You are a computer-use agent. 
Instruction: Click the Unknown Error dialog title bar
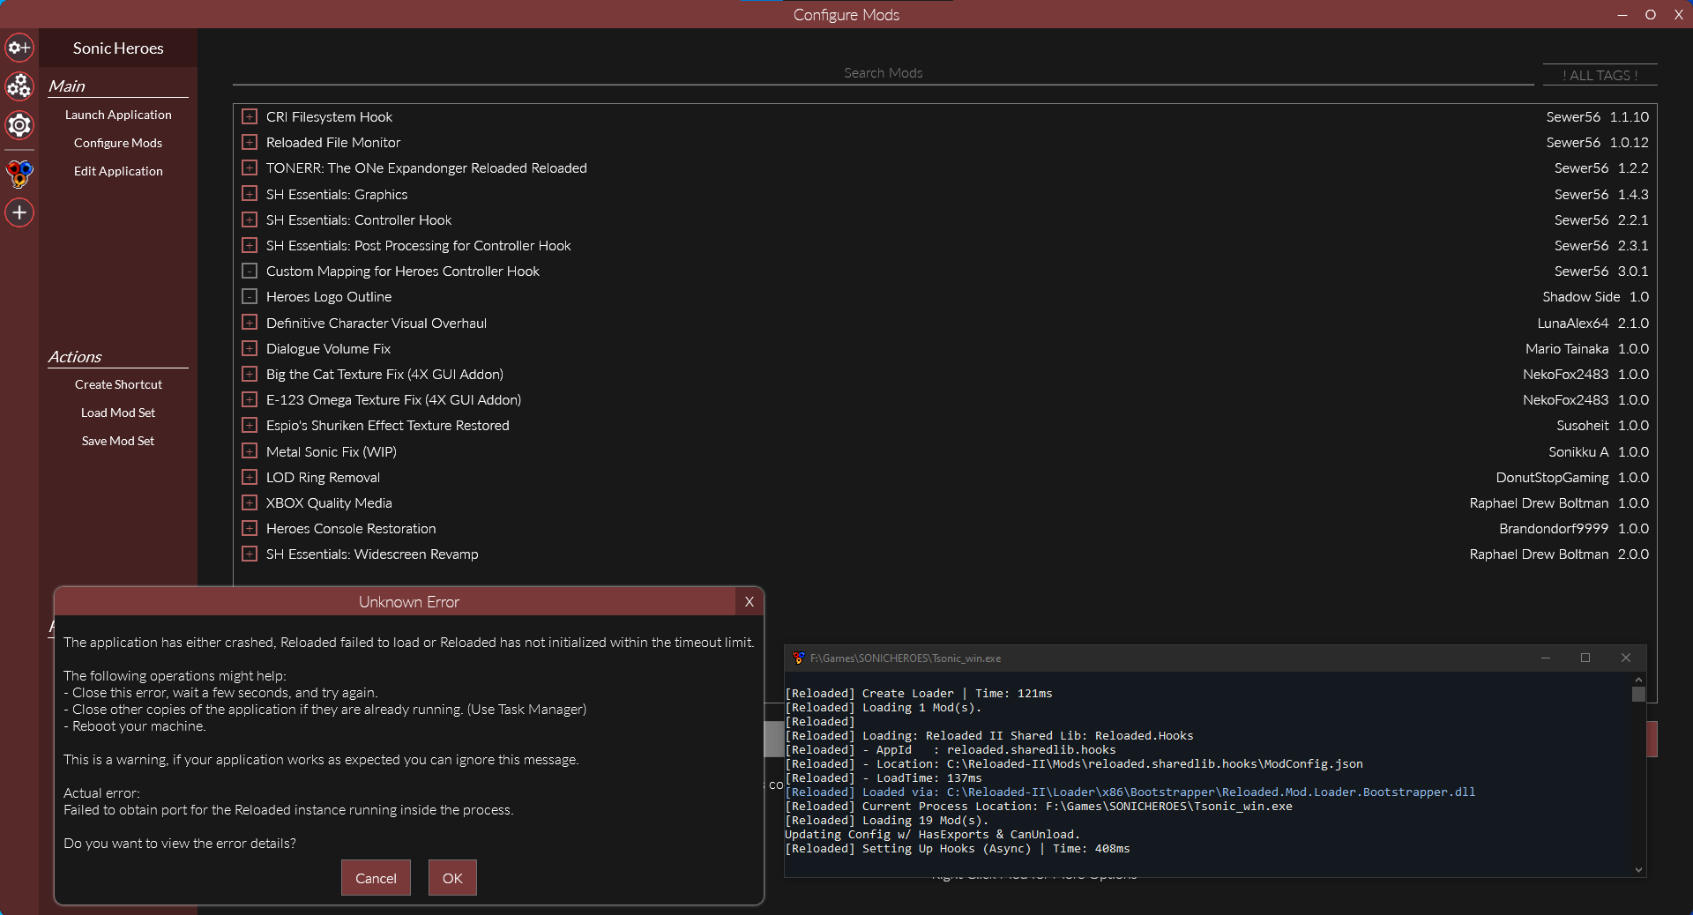click(395, 602)
